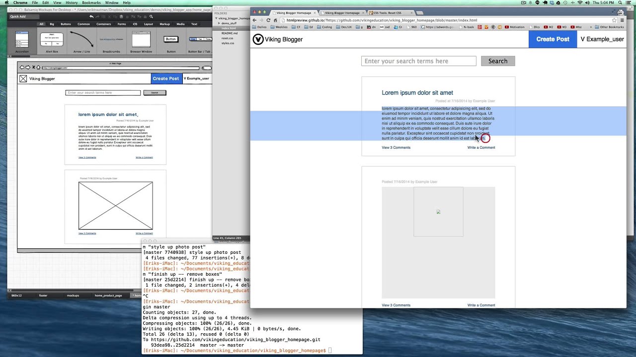Click the Viking Blogger circular logo on webpage

tap(258, 39)
